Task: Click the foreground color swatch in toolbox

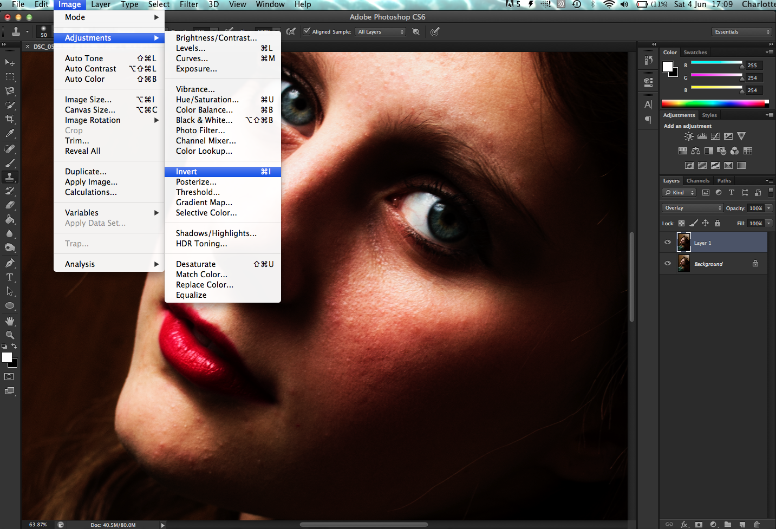Action: (7, 357)
